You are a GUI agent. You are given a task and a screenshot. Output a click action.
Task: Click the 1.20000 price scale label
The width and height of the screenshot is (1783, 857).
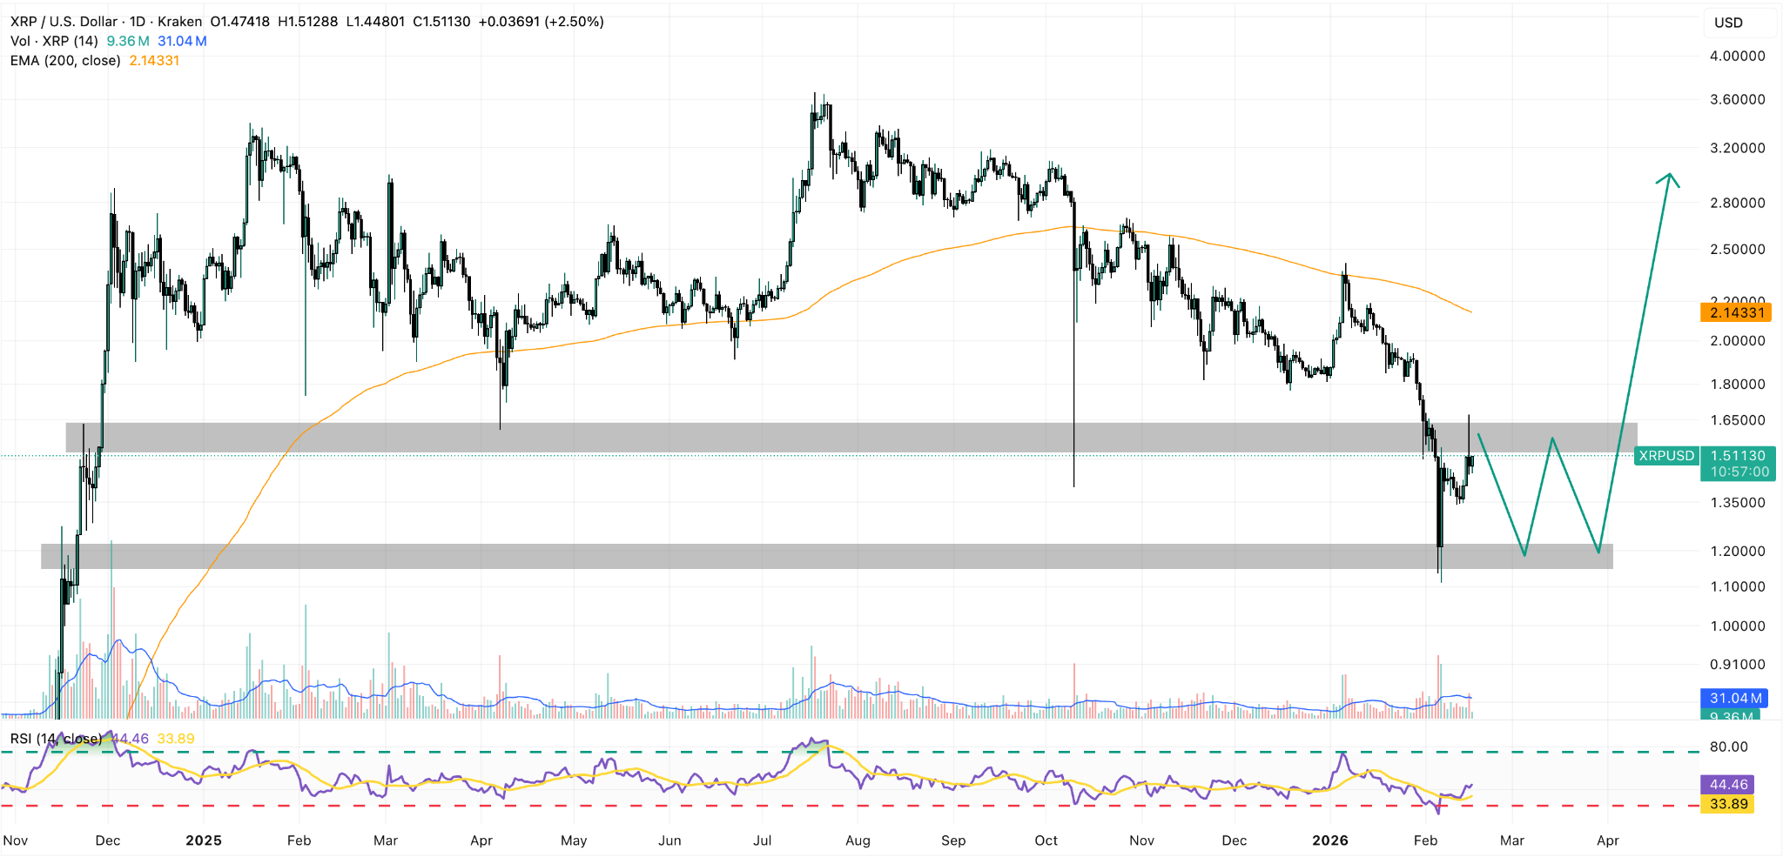pos(1738,551)
